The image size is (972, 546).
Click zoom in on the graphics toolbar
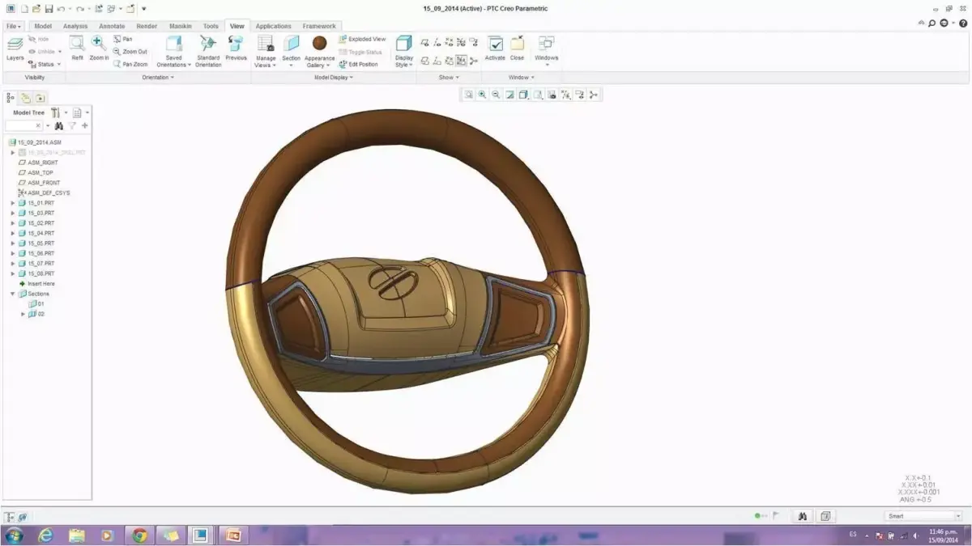(482, 95)
